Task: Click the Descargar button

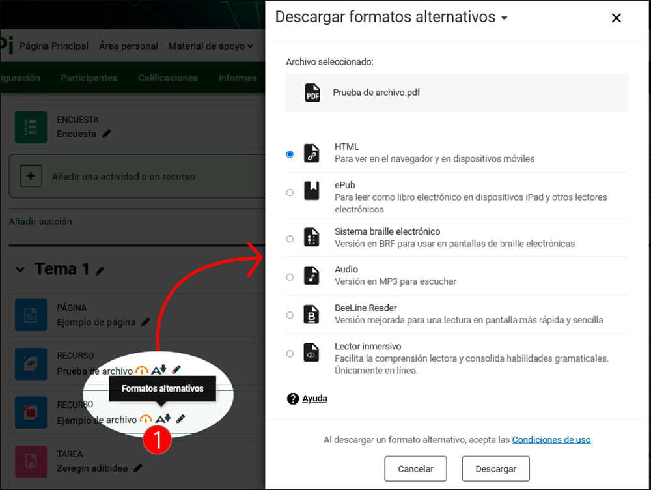Action: point(495,468)
